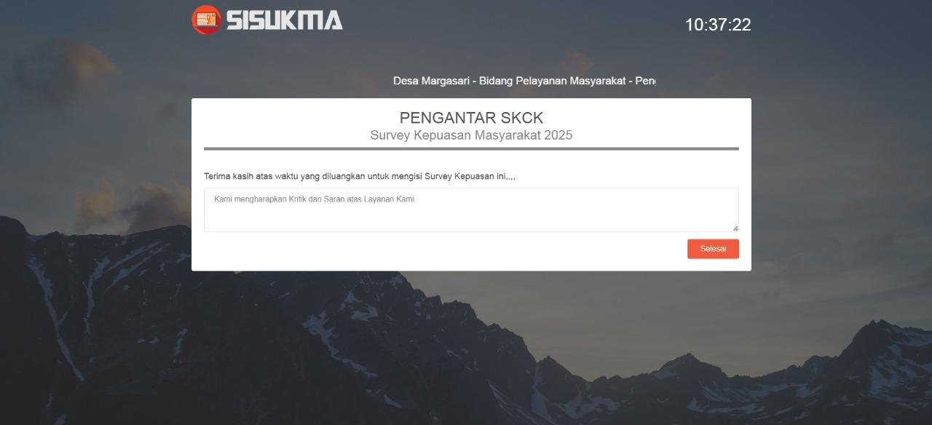This screenshot has width=932, height=425.
Task: Click the hour digits of the clock
Action: [x=695, y=25]
